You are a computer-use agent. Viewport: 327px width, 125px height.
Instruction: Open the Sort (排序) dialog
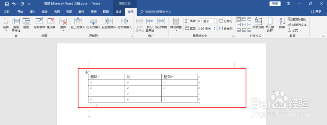282,23
